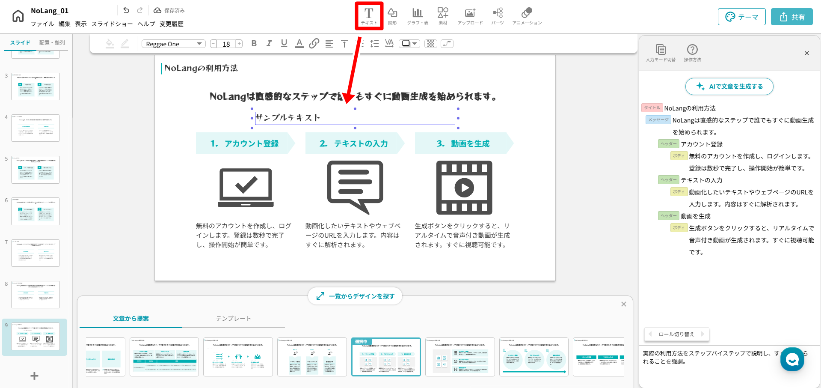The width and height of the screenshot is (821, 388).
Task: Toggle underline formatting
Action: pyautogui.click(x=284, y=43)
